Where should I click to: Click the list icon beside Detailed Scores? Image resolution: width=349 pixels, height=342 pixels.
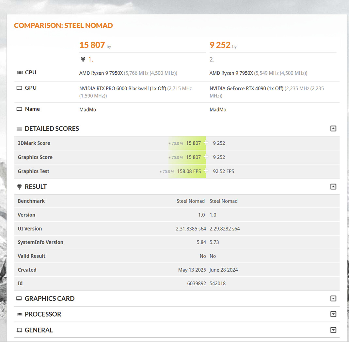[19, 129]
